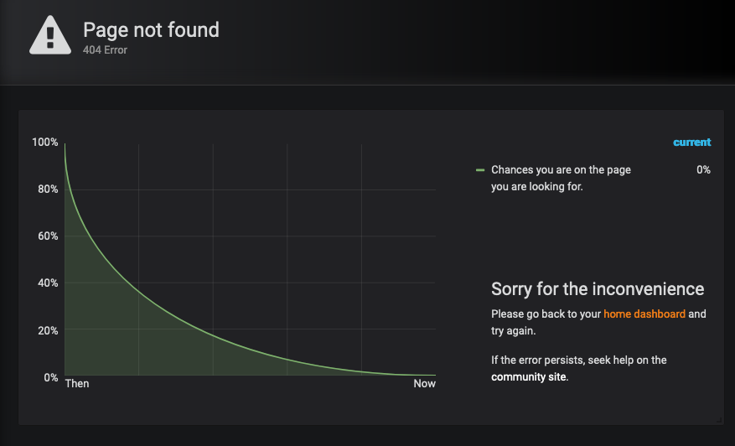735x446 pixels.
Task: Open the home dashboard link
Action: (x=644, y=314)
